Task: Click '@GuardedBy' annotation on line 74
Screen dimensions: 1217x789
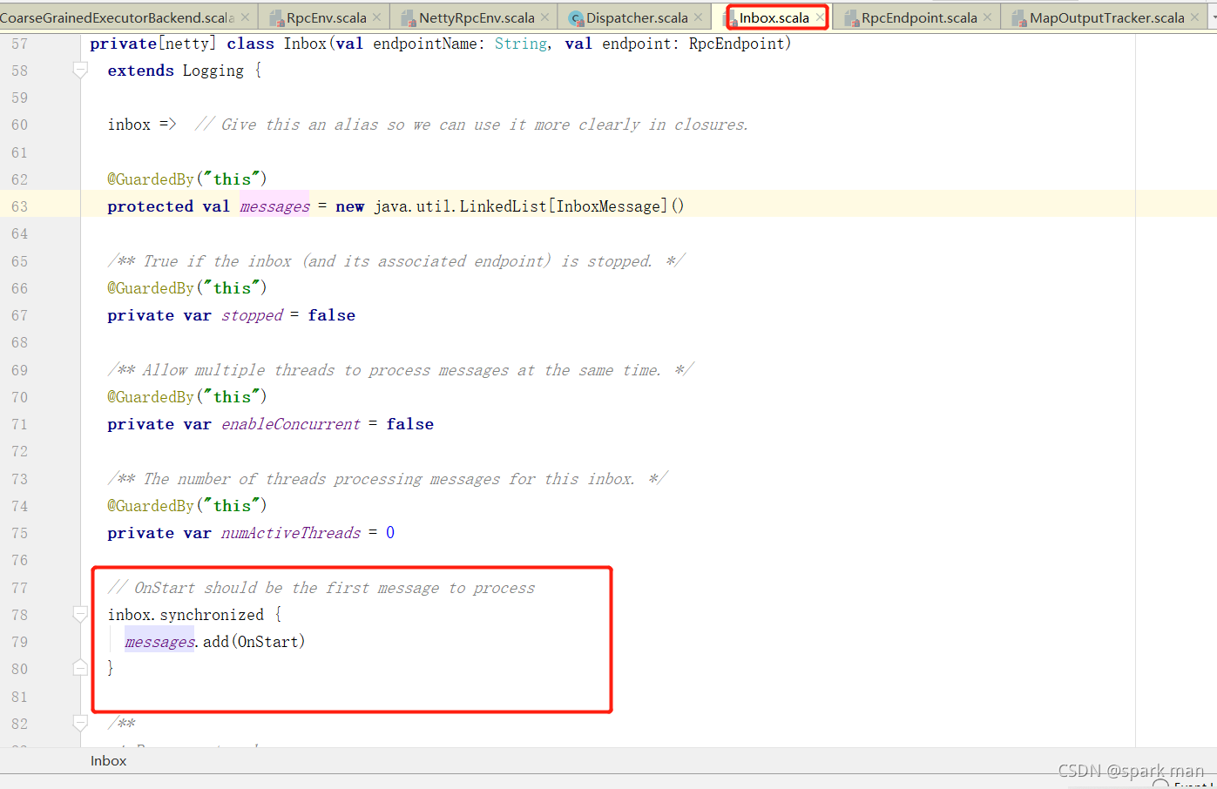Action: point(151,506)
